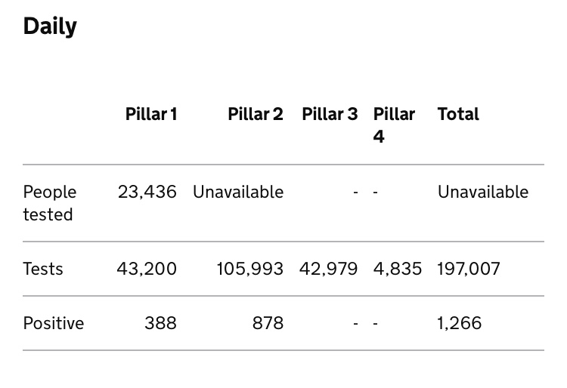Click the People tested row label

50,203
